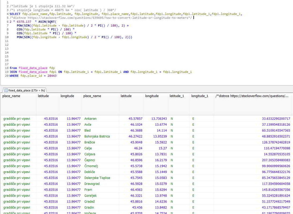The width and height of the screenshot is (293, 214).
Task: Click line number 18 in editor gutter
Action: [x=7, y=68]
